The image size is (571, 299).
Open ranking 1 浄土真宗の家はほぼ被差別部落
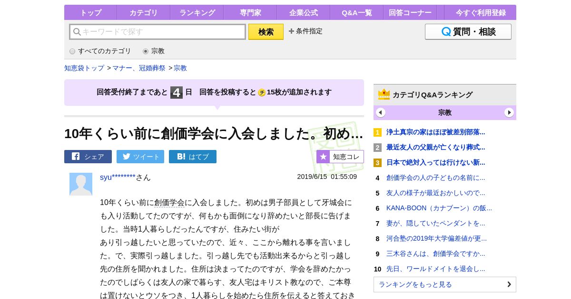point(435,132)
